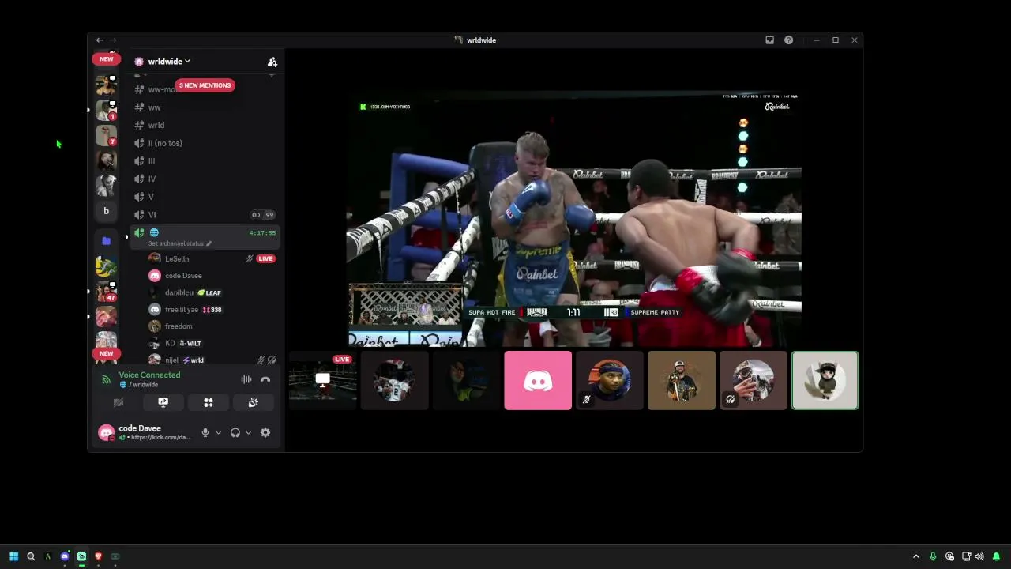Select the pink Discord logo participant tile
The width and height of the screenshot is (1011, 569).
pos(538,381)
